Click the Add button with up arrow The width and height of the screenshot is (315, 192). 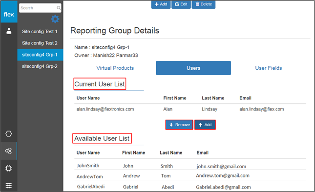tap(205, 125)
